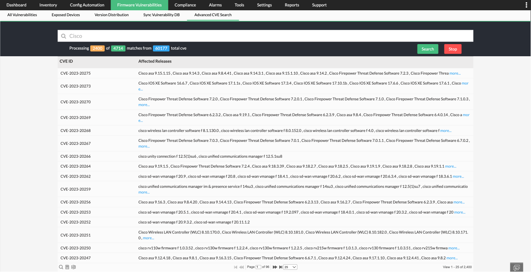Select the CVE-2023-20273 cell

tap(76, 86)
